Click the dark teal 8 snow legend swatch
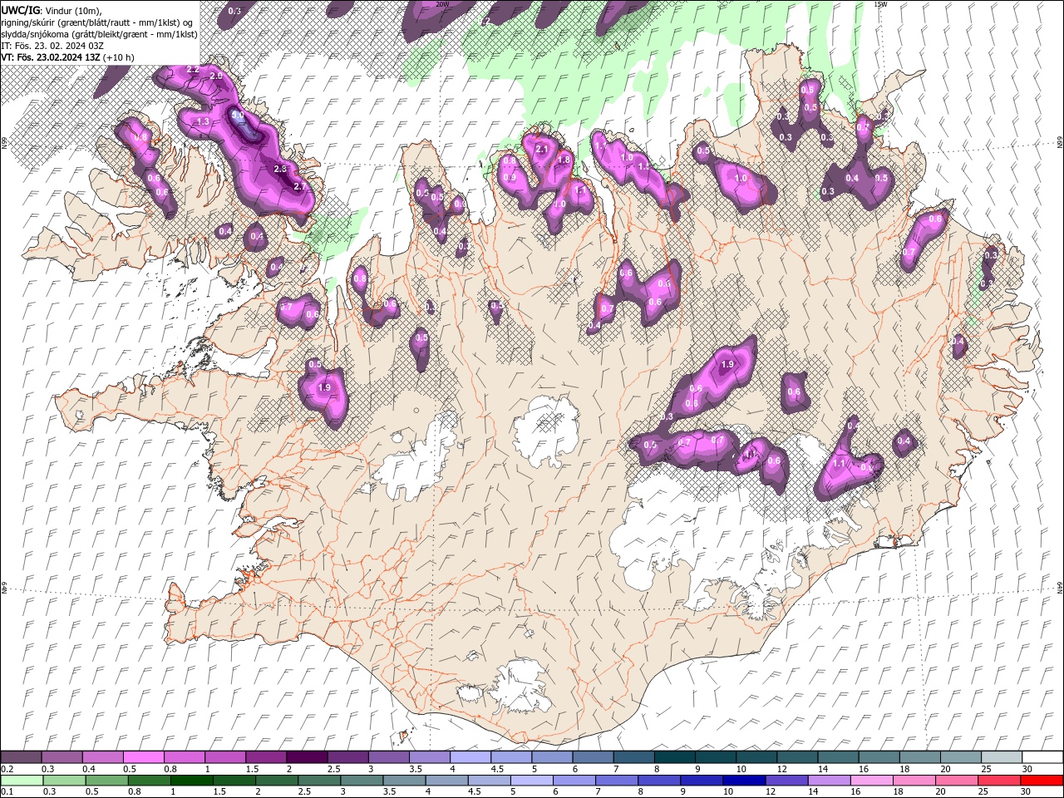This screenshot has height=798, width=1064. 674,756
